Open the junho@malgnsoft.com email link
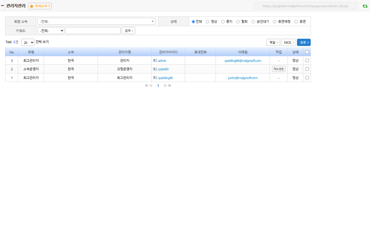The image size is (370, 231). [x=243, y=78]
